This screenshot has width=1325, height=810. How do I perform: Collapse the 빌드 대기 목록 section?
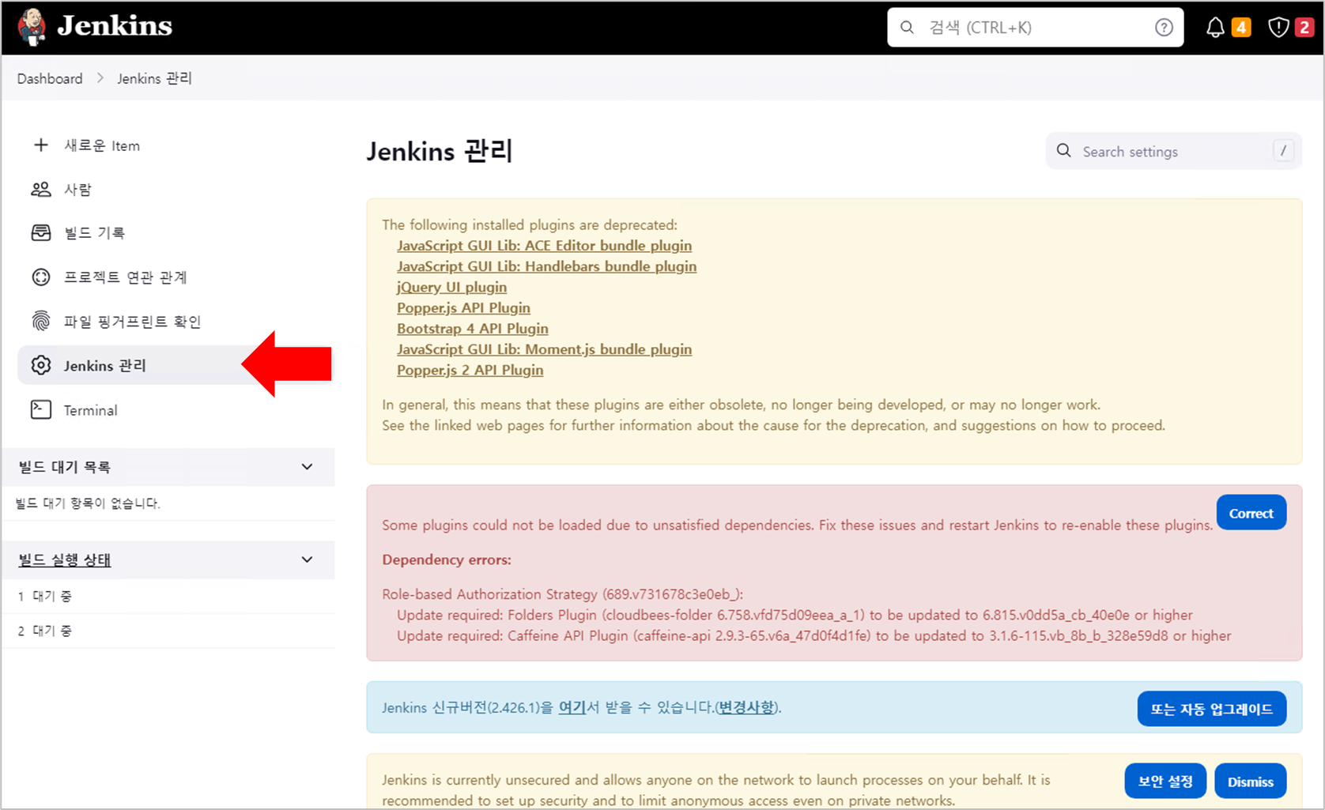[x=308, y=467]
